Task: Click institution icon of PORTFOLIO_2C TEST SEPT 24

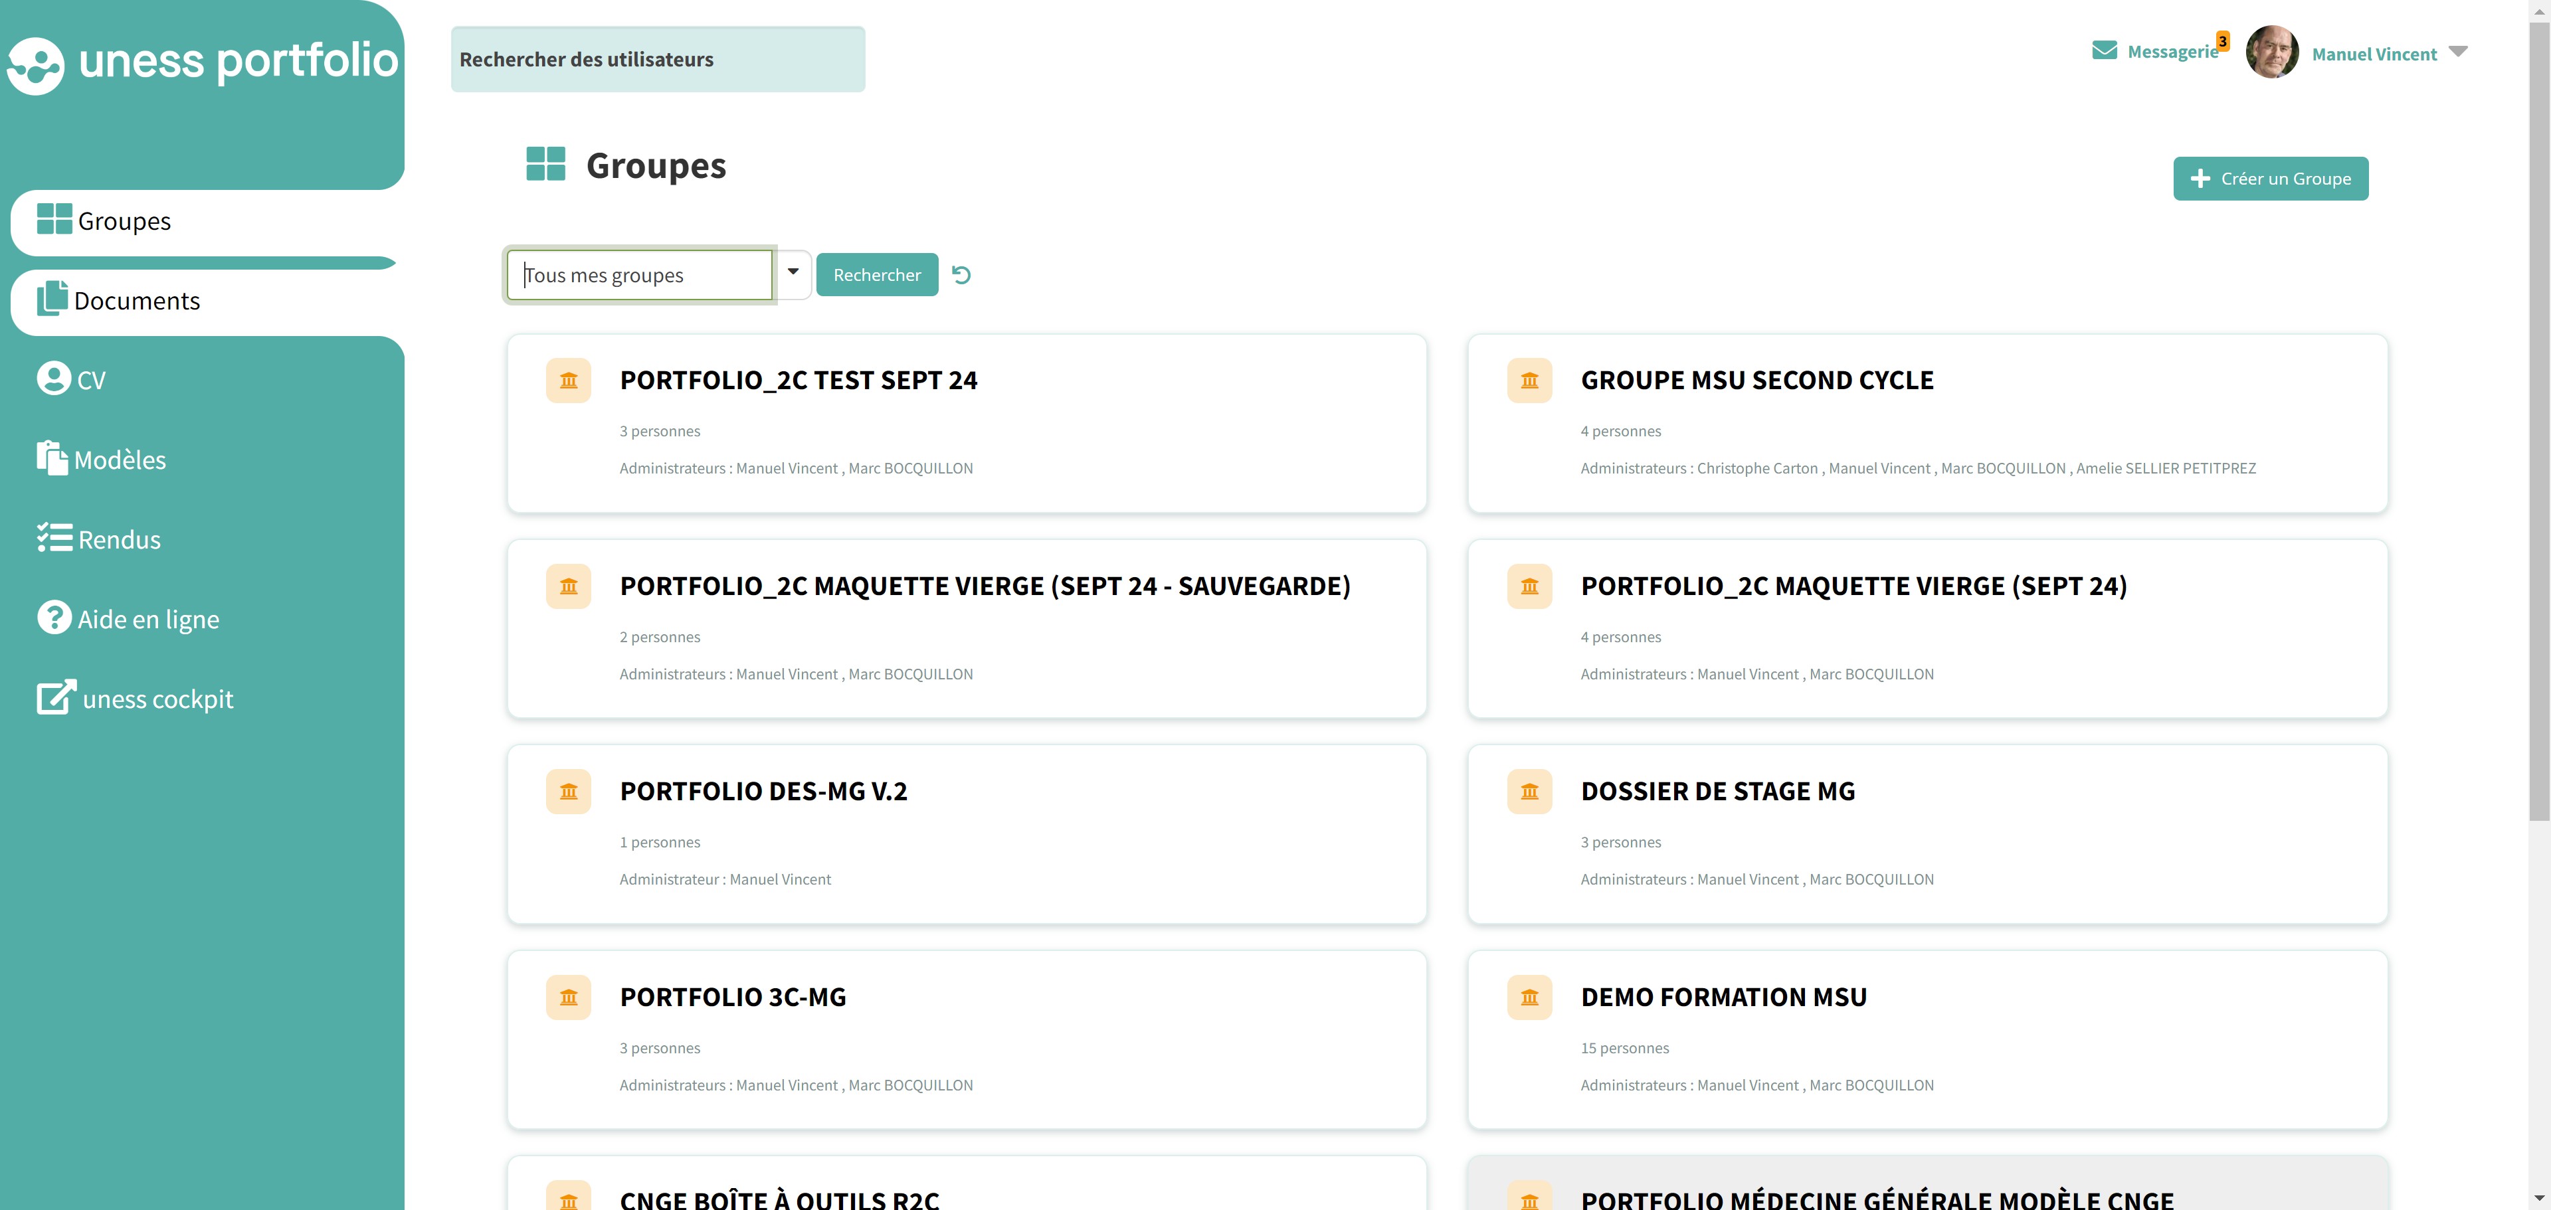Action: [569, 381]
